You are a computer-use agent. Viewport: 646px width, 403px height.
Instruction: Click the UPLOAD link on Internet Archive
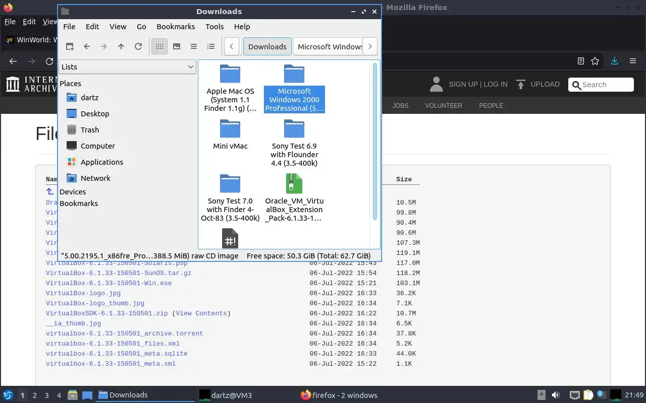pyautogui.click(x=538, y=84)
